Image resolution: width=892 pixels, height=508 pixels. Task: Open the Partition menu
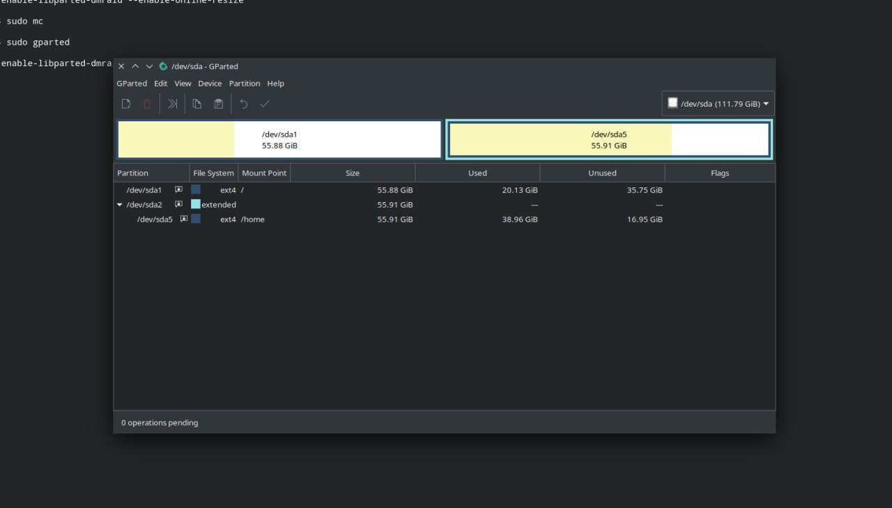(x=245, y=84)
